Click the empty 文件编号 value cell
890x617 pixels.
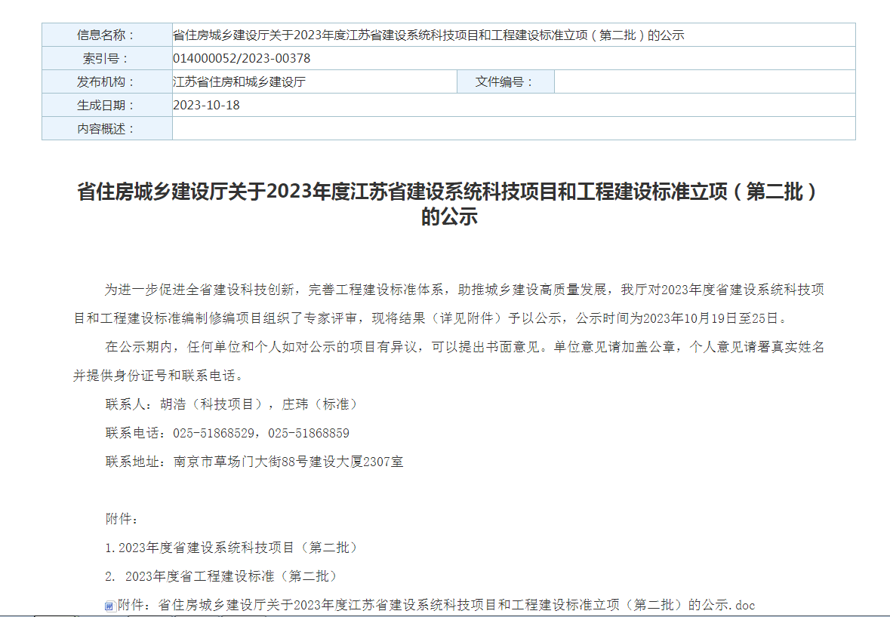(x=704, y=81)
